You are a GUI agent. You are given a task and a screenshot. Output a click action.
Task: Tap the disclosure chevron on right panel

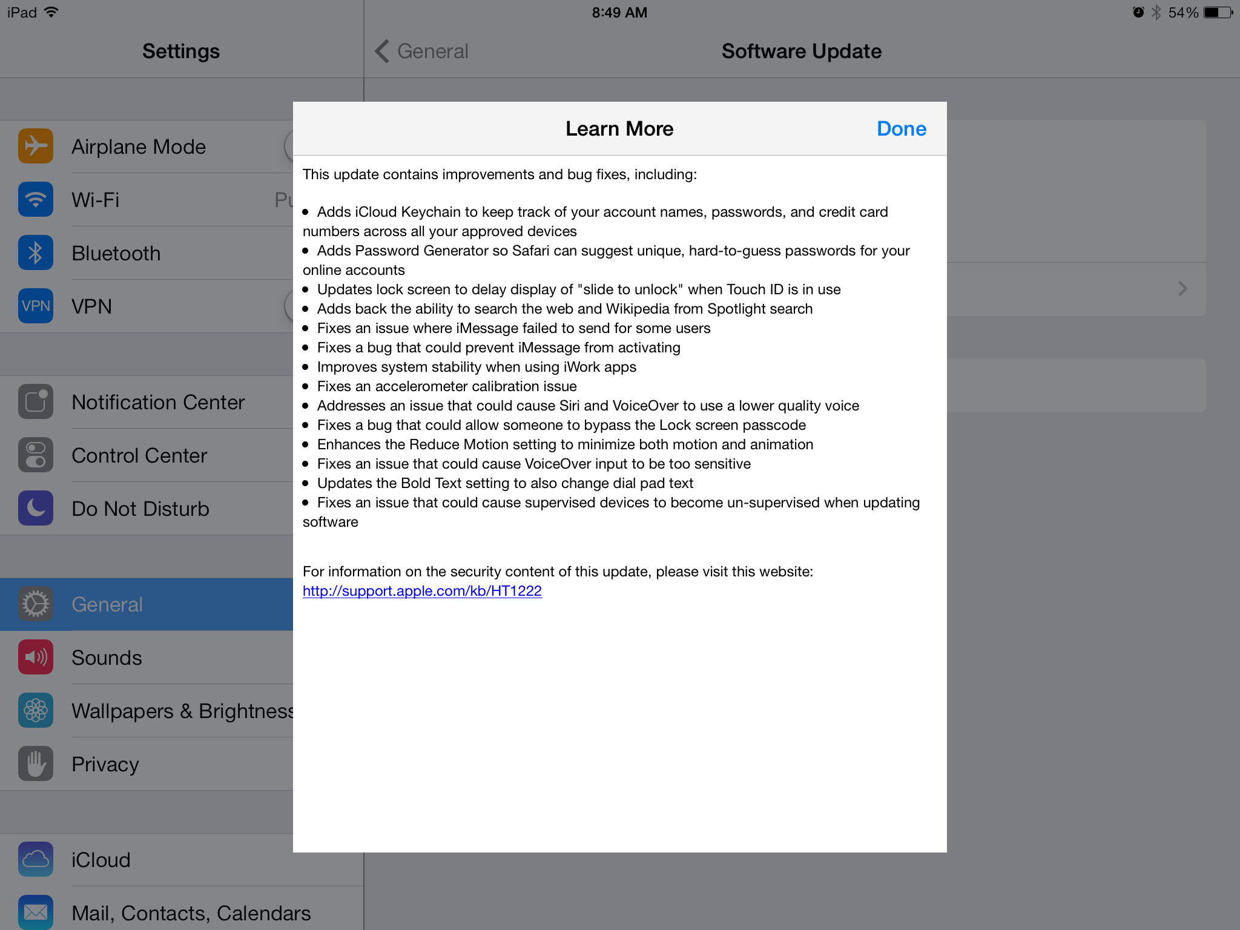1182,289
